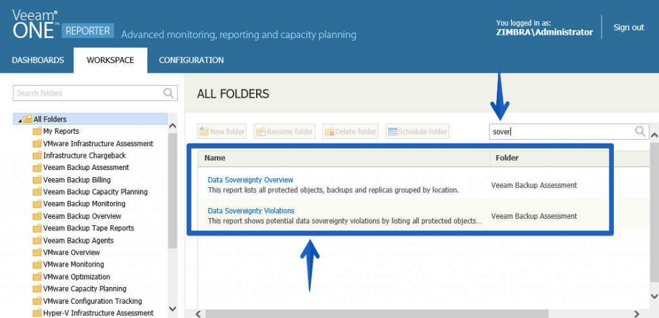659x318 pixels.
Task: Open the Veeam Backup Billing folder
Action: coord(77,180)
